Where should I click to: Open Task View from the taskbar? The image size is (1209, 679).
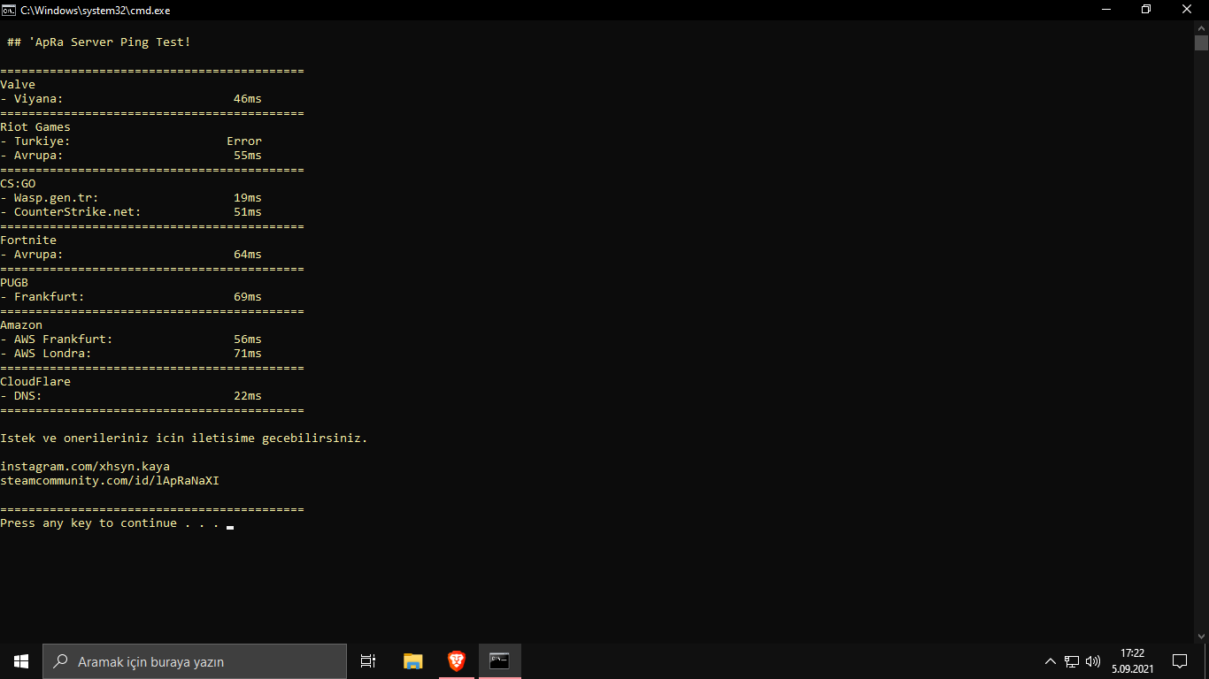pyautogui.click(x=368, y=661)
